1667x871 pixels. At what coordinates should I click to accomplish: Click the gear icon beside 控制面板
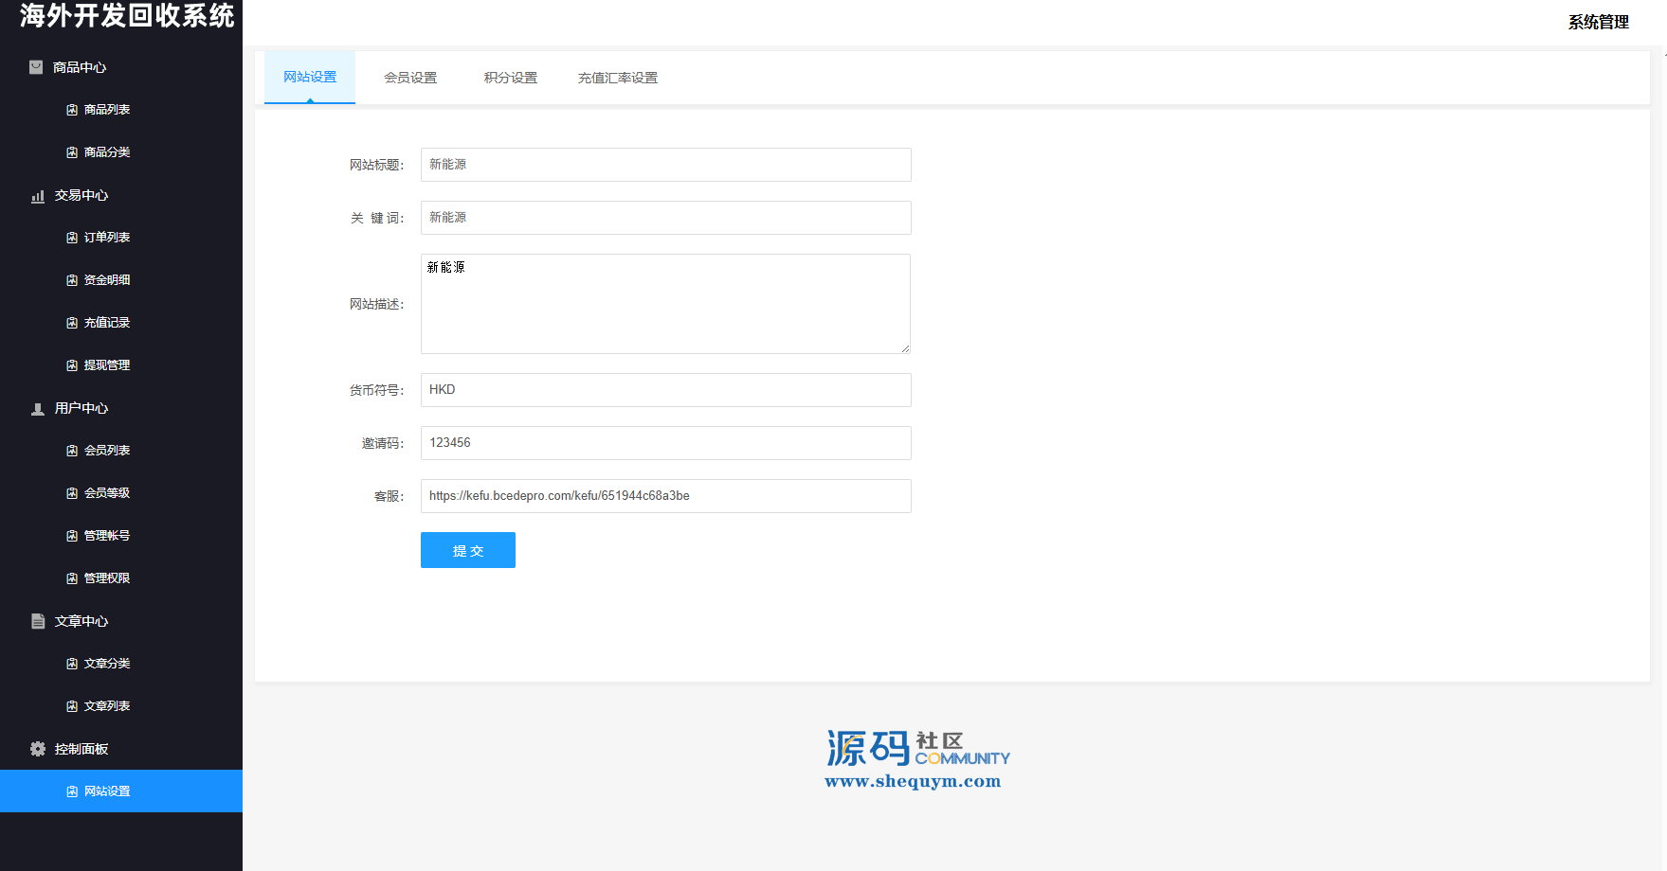point(38,749)
